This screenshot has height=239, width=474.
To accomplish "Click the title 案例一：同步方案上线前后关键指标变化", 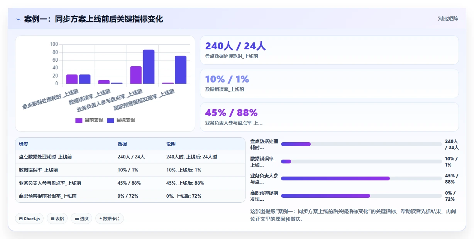I will 93,19.
